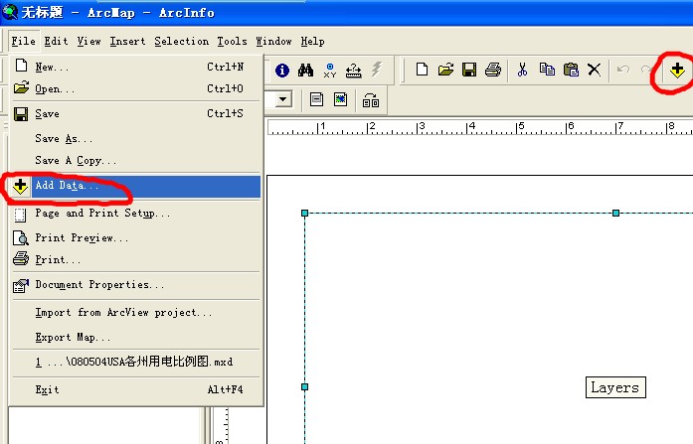Click the Layers data frame label

click(x=615, y=387)
